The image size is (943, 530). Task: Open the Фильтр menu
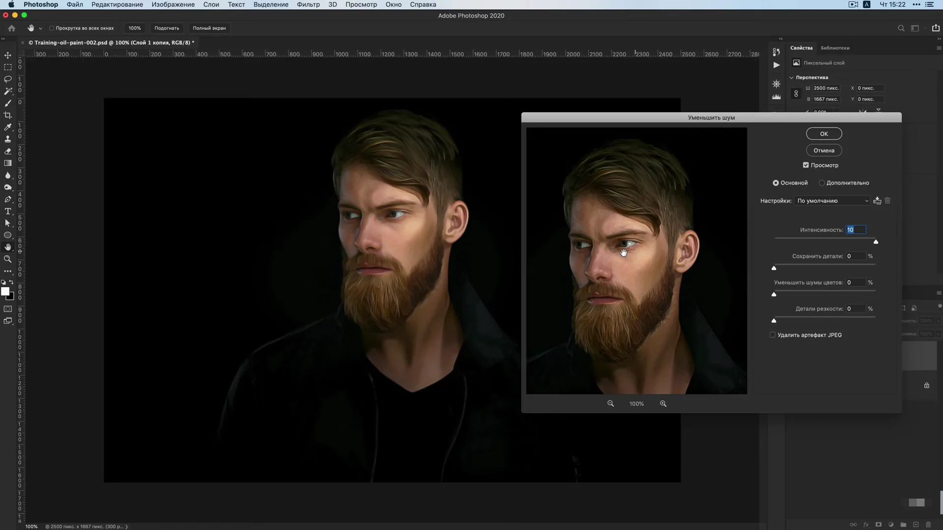[308, 4]
